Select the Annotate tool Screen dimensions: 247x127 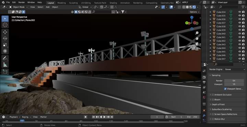(x=5, y=58)
